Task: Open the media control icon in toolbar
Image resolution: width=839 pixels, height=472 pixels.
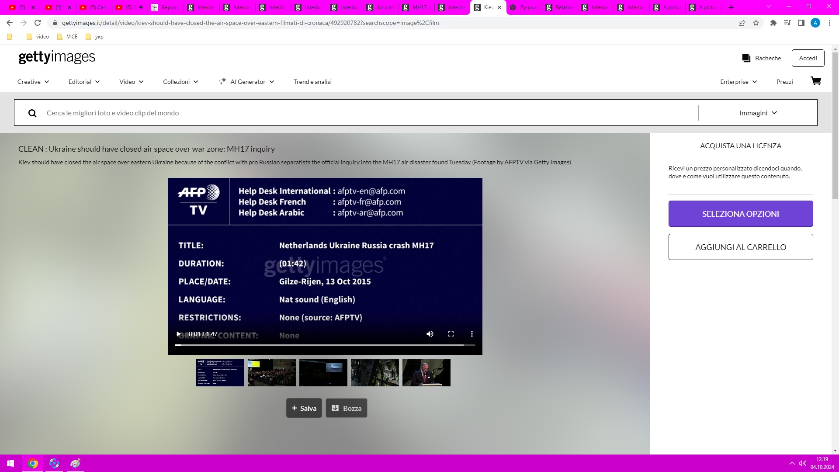Action: 787,23
